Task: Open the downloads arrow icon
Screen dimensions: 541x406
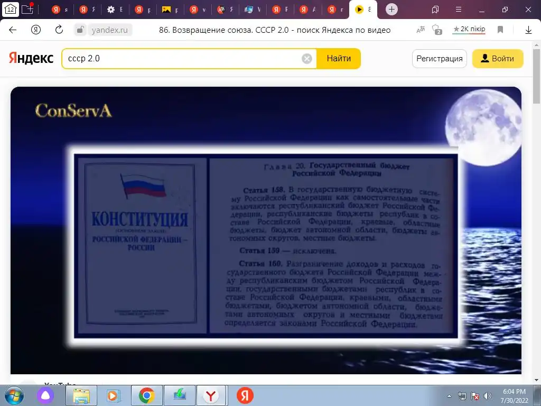Action: tap(528, 30)
